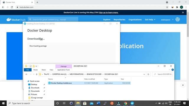Open Chrome from the taskbar
The height and width of the screenshot is (106, 189).
(125, 103)
